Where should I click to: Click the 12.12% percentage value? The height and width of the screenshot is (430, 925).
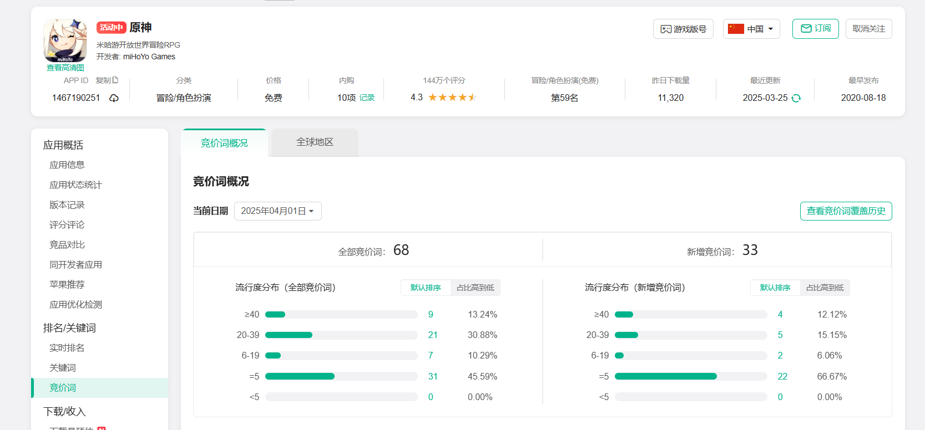click(832, 315)
